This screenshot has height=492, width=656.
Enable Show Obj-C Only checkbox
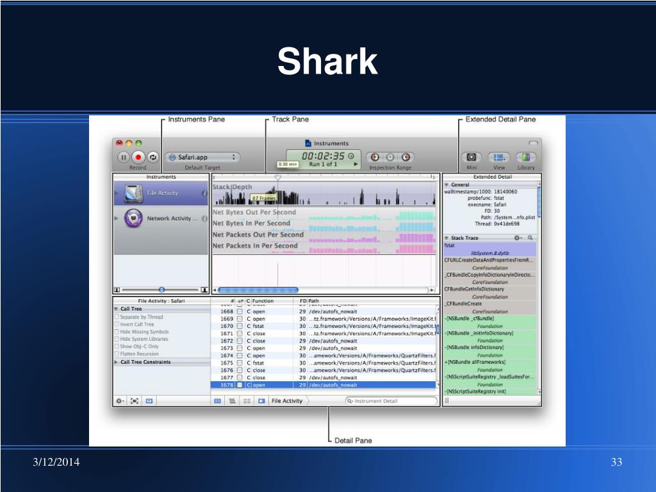pyautogui.click(x=117, y=347)
